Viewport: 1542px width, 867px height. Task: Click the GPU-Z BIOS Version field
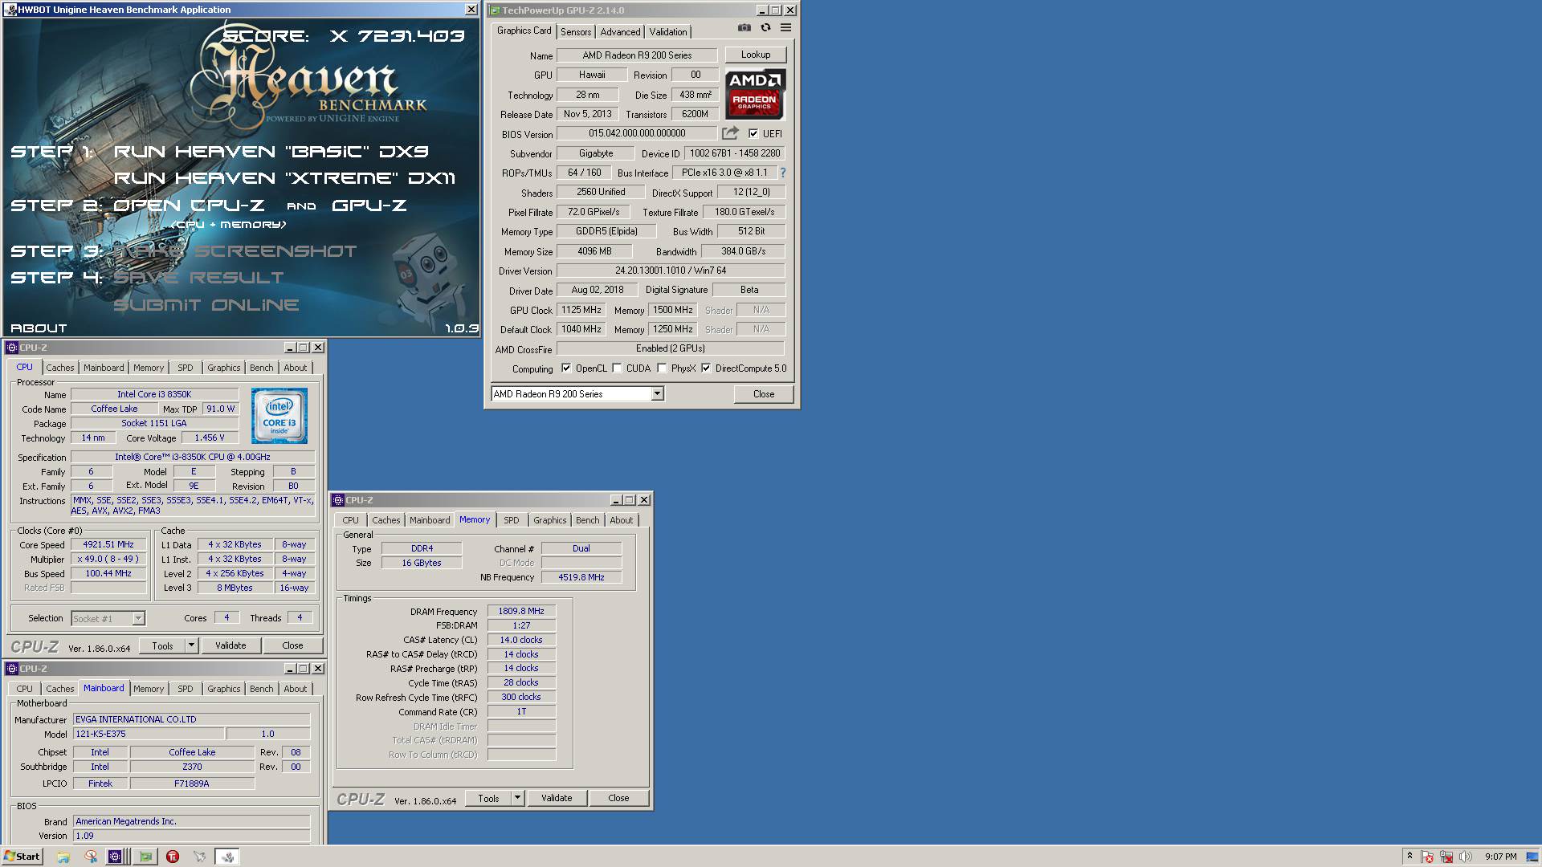pyautogui.click(x=637, y=133)
